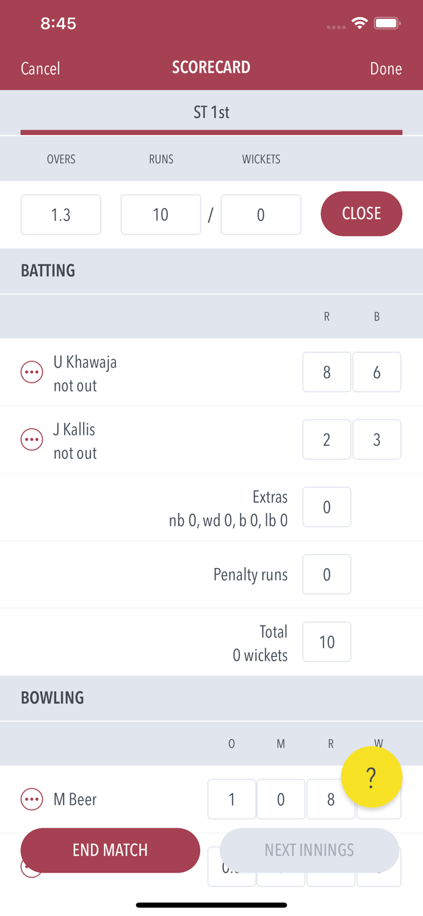Edit the WICKETS count field
Screen dimensions: 423x916
coord(261,214)
